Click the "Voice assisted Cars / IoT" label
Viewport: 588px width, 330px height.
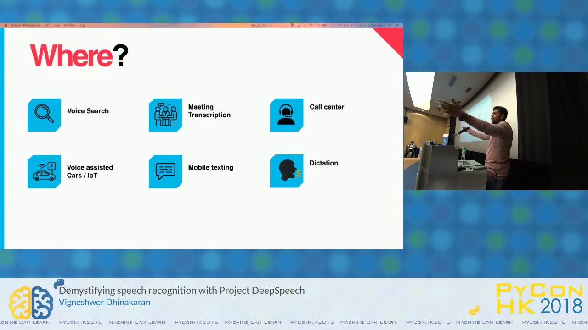(90, 171)
